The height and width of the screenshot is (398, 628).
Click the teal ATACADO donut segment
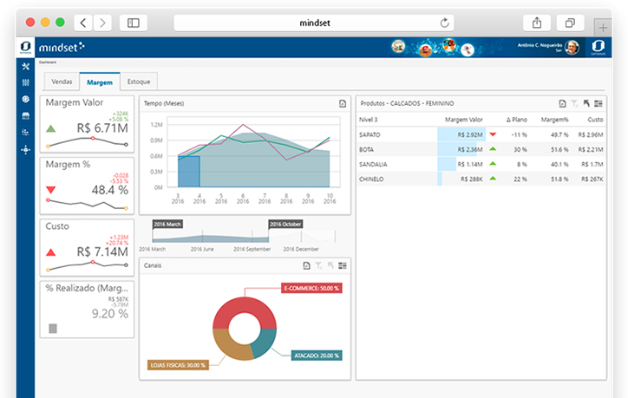[x=265, y=343]
